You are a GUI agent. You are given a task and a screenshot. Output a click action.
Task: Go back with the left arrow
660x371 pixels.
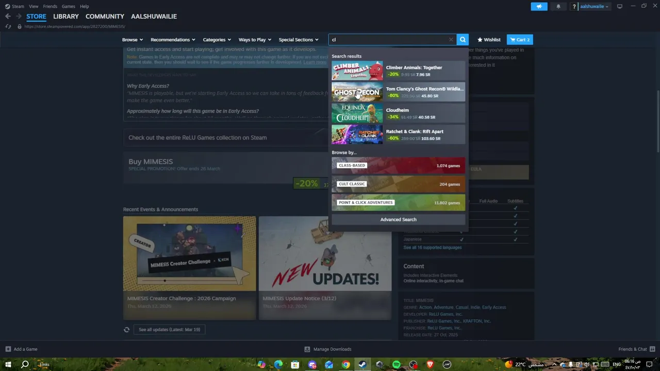pyautogui.click(x=8, y=16)
